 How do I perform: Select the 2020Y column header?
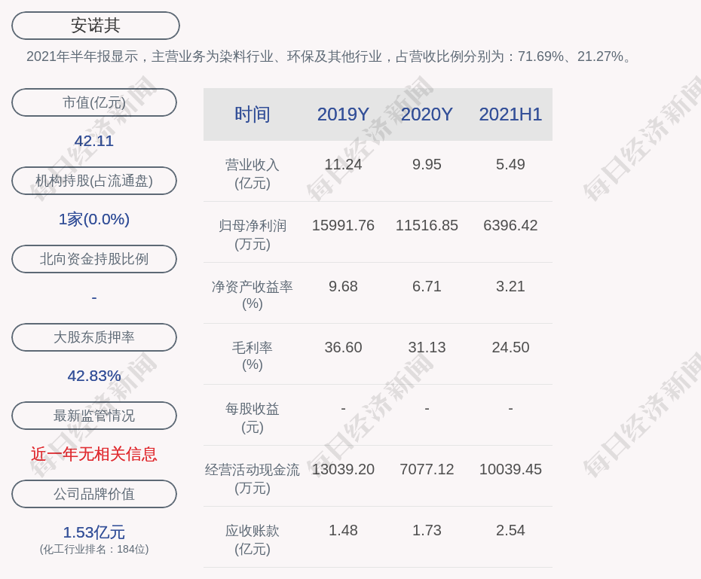point(427,114)
